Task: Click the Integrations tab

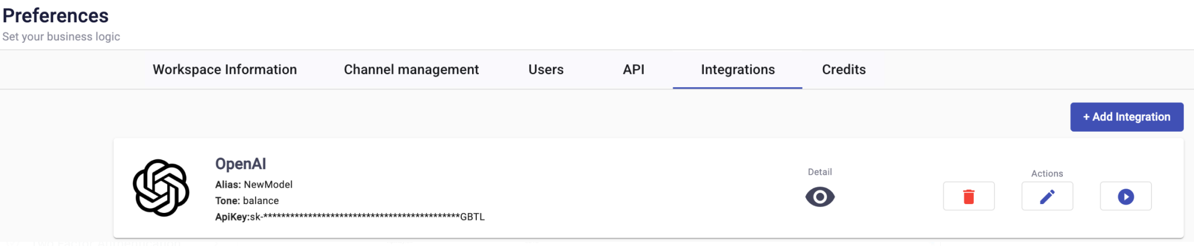Action: (x=737, y=69)
